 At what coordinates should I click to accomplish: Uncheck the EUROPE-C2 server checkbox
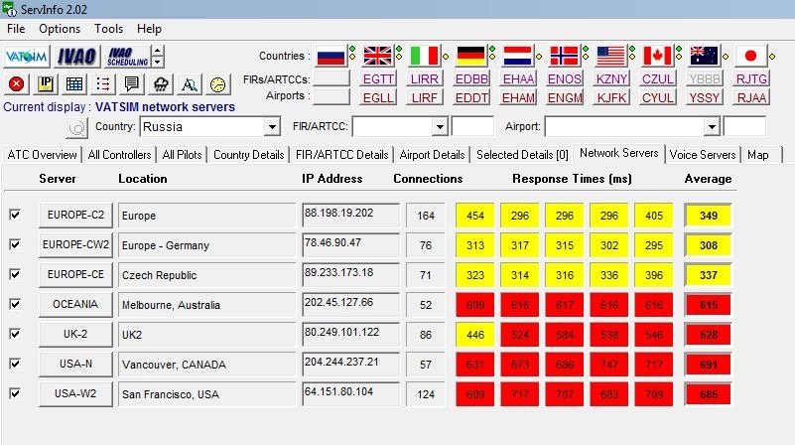[x=15, y=215]
